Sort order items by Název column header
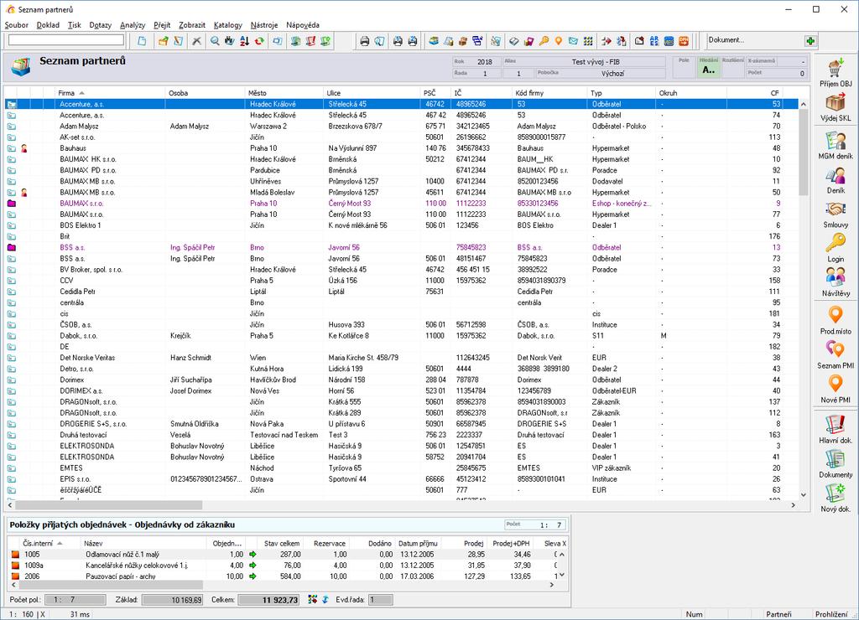This screenshot has height=620, width=859. pyautogui.click(x=143, y=544)
